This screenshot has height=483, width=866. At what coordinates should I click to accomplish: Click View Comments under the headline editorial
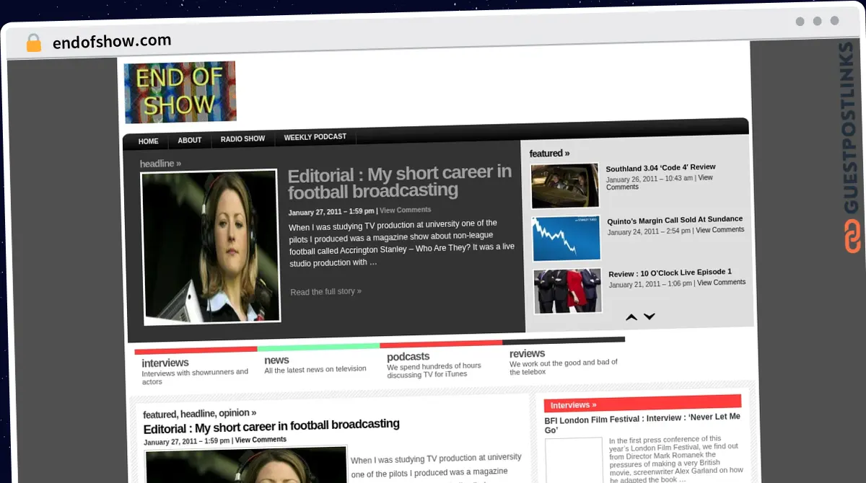coord(406,210)
